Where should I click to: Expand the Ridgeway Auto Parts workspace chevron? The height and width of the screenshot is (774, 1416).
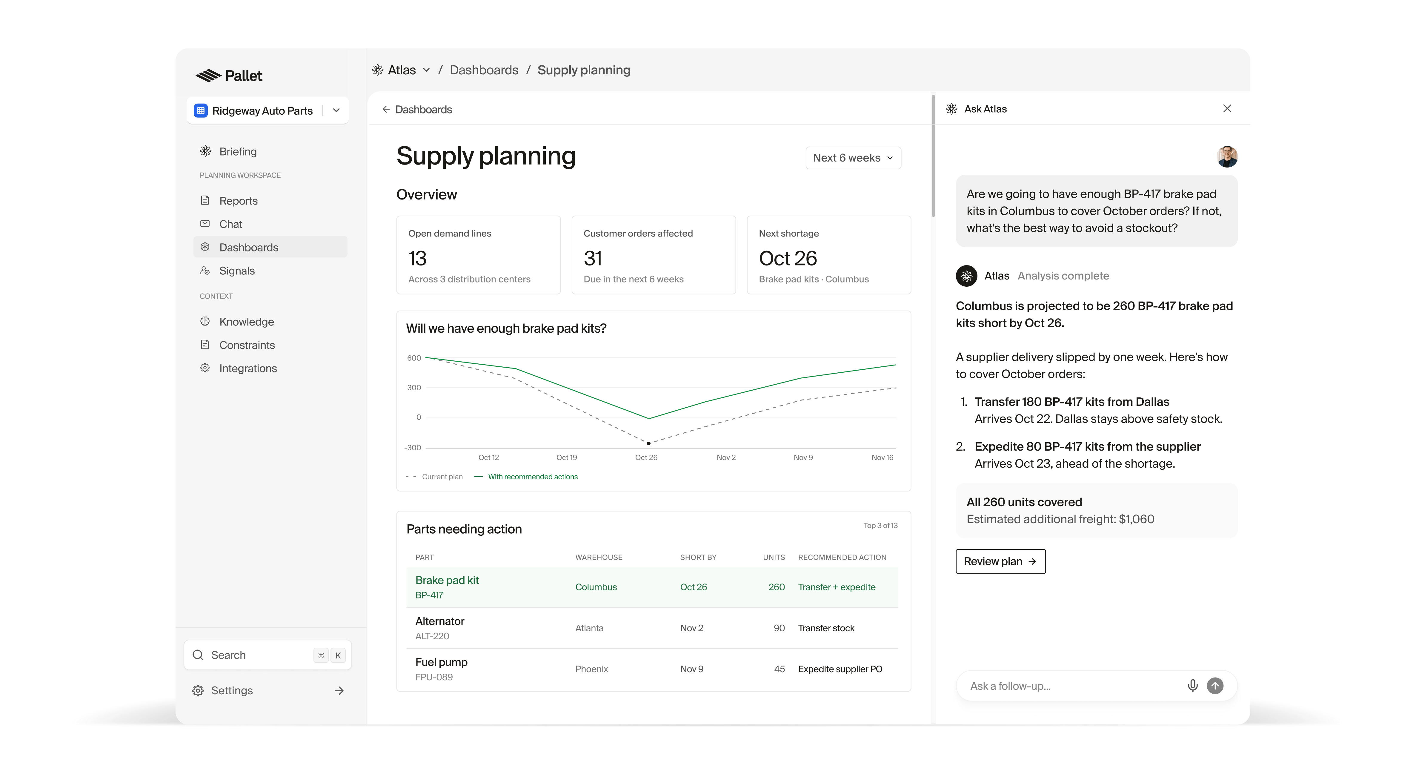336,110
